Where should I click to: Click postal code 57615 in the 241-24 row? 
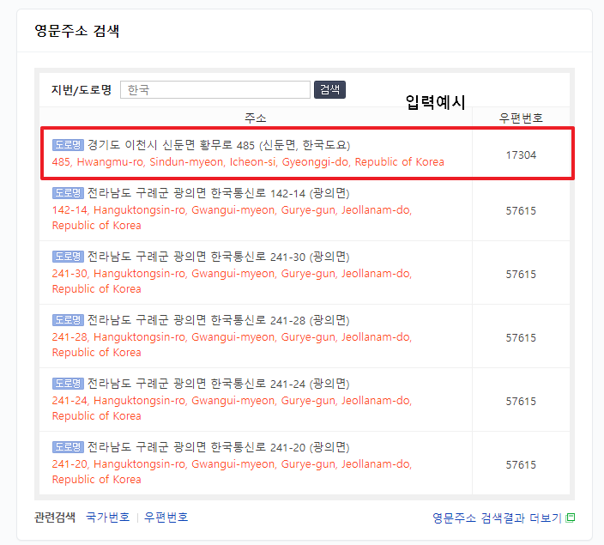coord(521,402)
